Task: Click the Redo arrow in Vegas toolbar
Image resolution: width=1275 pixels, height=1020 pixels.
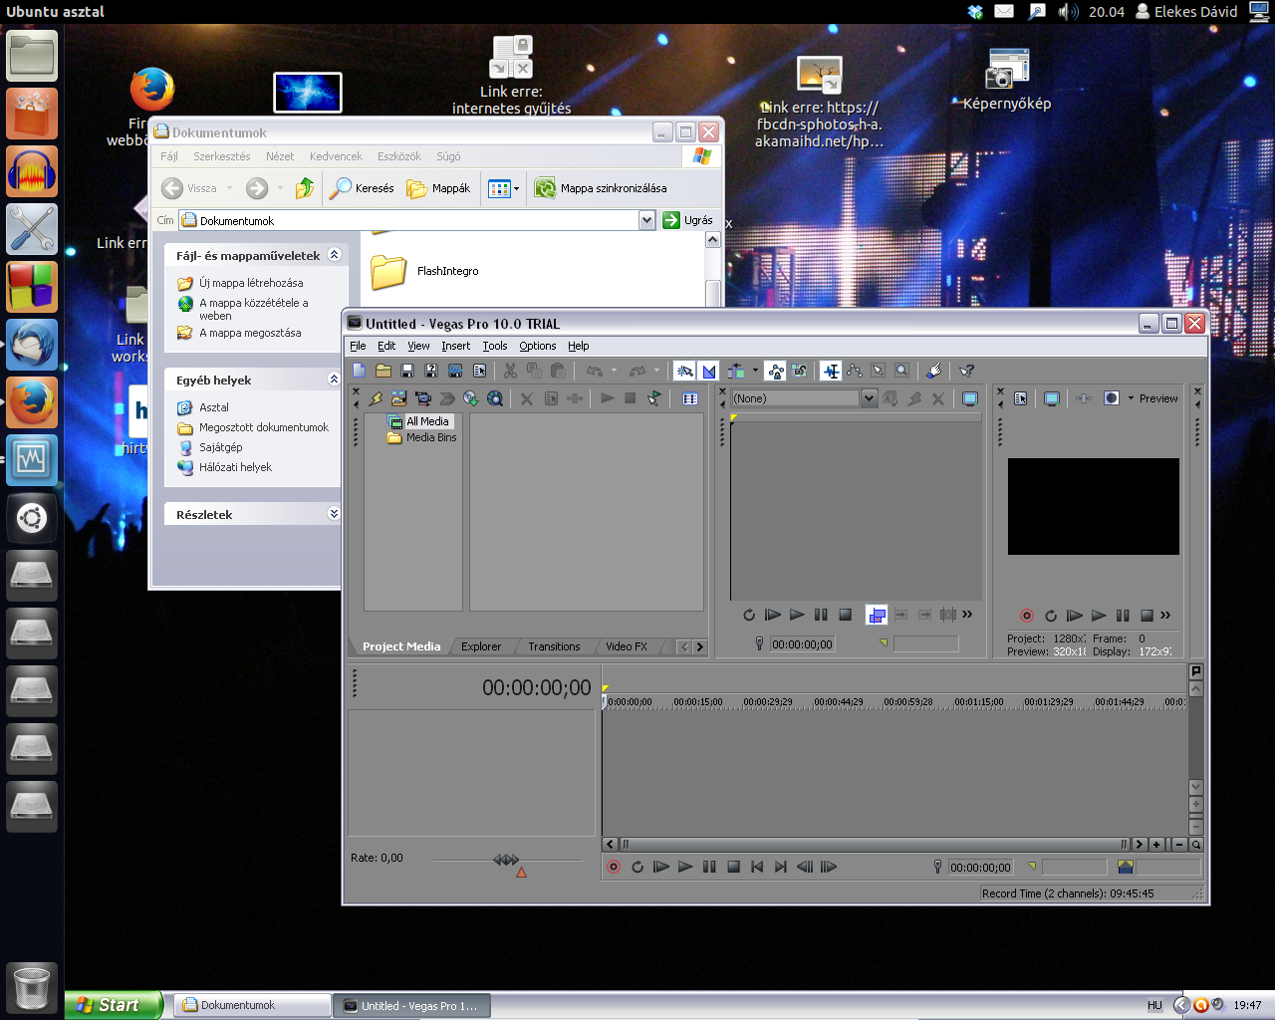Action: click(x=637, y=371)
